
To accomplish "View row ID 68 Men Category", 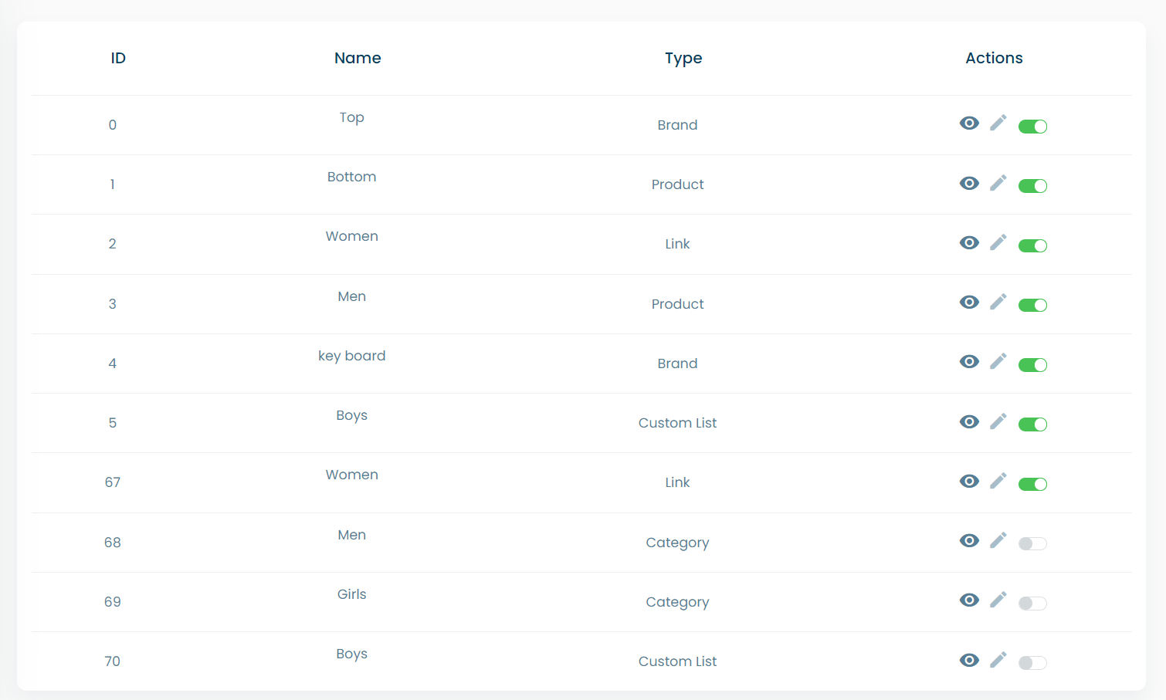I will 969,540.
